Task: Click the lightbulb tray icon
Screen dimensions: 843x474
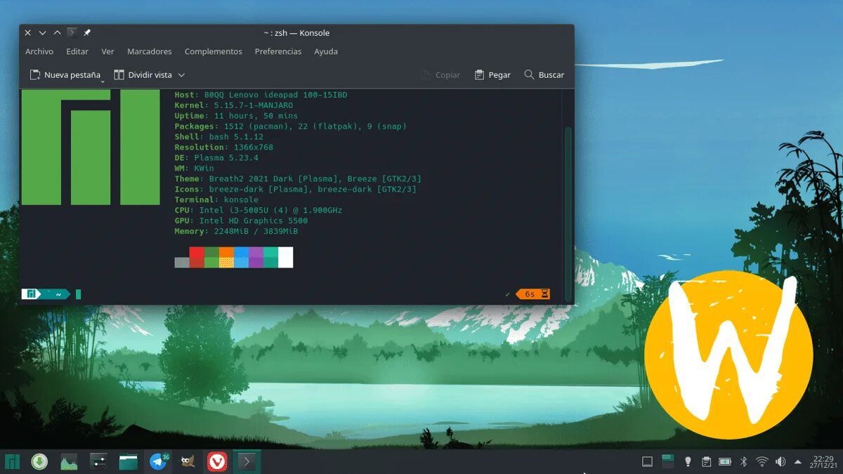Action: click(x=688, y=462)
